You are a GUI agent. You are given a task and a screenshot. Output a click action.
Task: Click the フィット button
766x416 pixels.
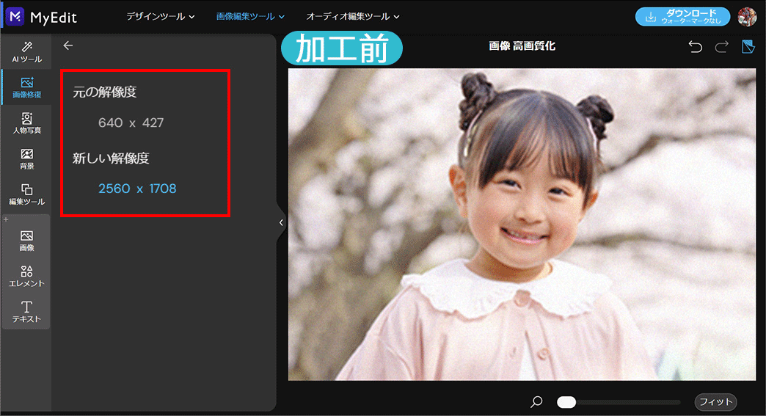(715, 402)
